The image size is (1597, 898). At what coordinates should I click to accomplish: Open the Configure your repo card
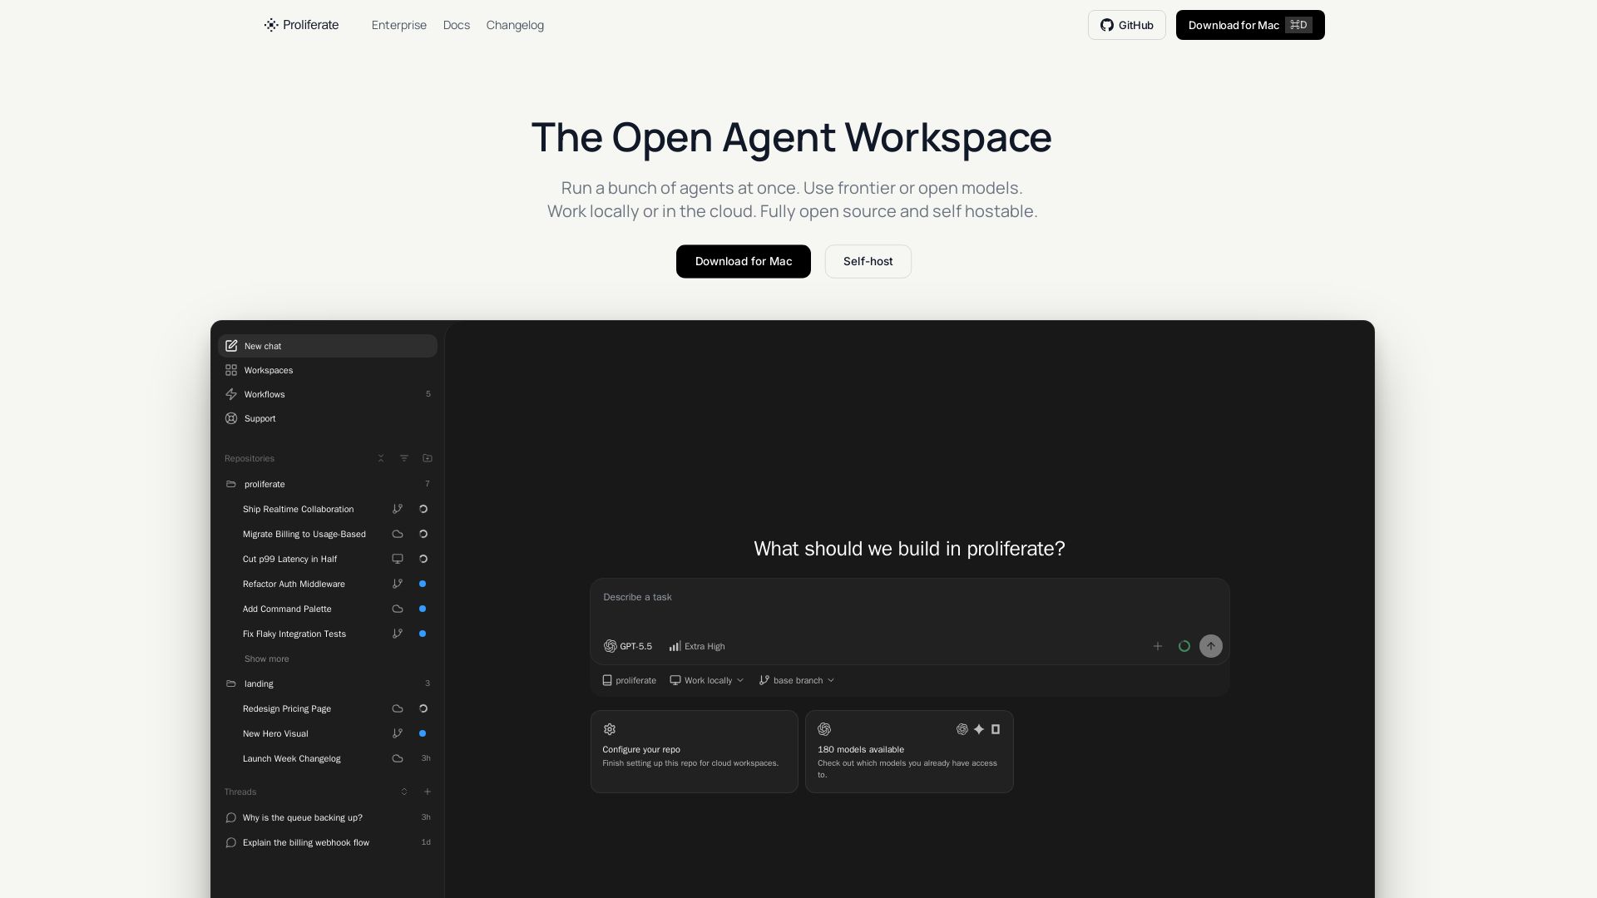695,752
